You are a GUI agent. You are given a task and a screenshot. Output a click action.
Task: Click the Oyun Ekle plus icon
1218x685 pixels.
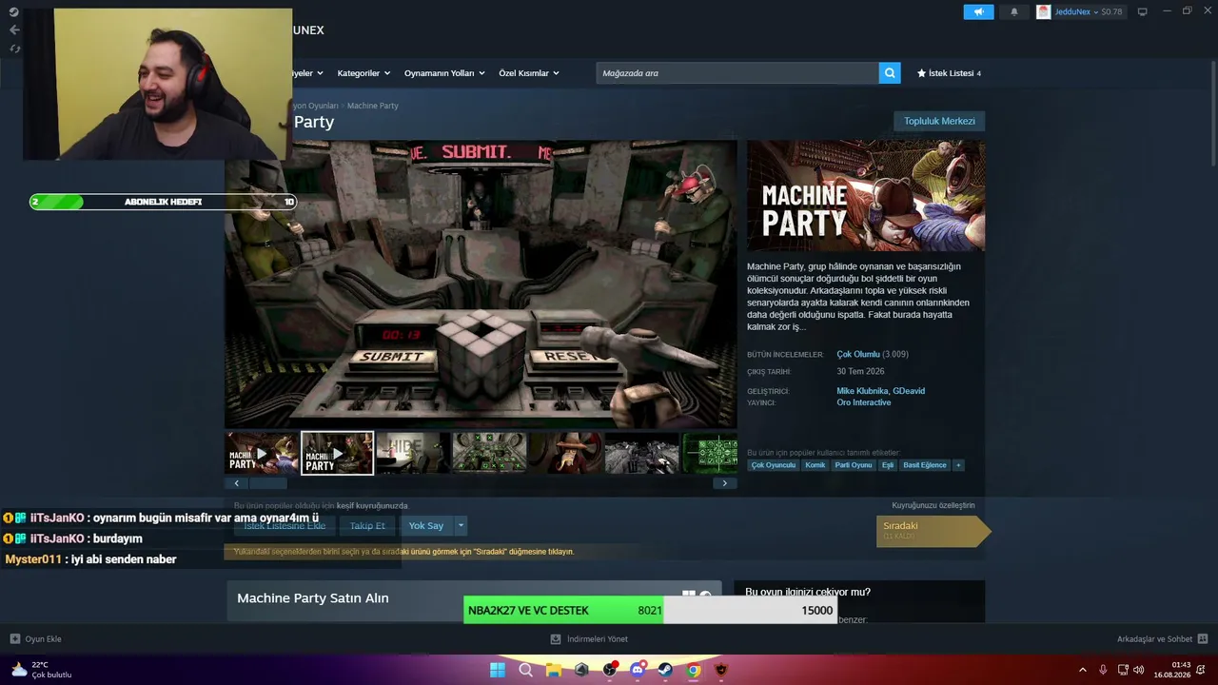14,639
